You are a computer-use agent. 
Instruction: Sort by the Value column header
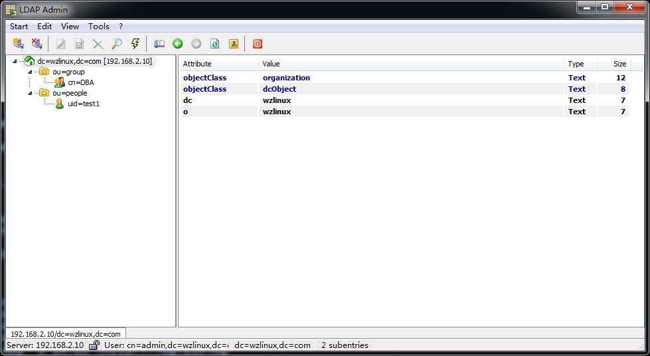click(411, 64)
